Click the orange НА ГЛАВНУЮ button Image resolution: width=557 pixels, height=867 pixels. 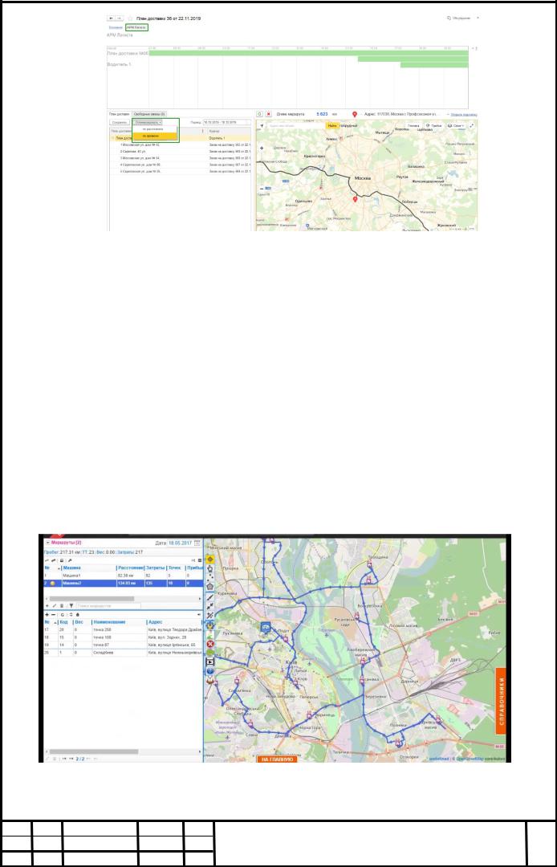277,759
